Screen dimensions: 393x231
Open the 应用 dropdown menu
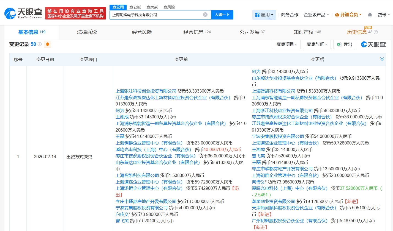pyautogui.click(x=264, y=15)
